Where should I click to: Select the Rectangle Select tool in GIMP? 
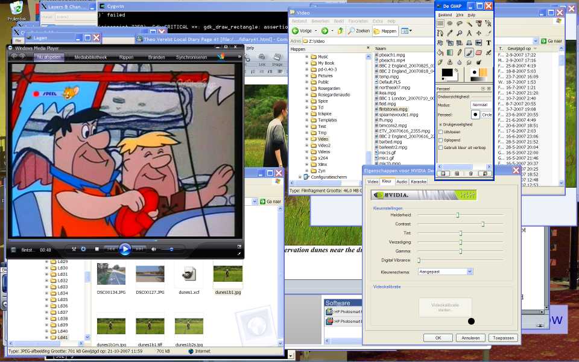tap(440, 24)
